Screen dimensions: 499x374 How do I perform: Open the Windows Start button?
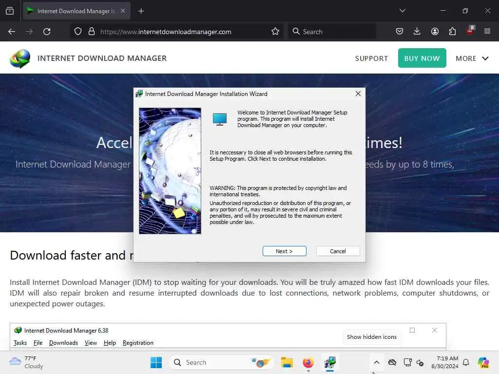point(156,362)
